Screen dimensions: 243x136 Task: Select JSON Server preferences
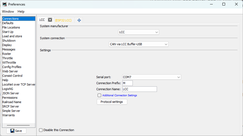coord(19,93)
